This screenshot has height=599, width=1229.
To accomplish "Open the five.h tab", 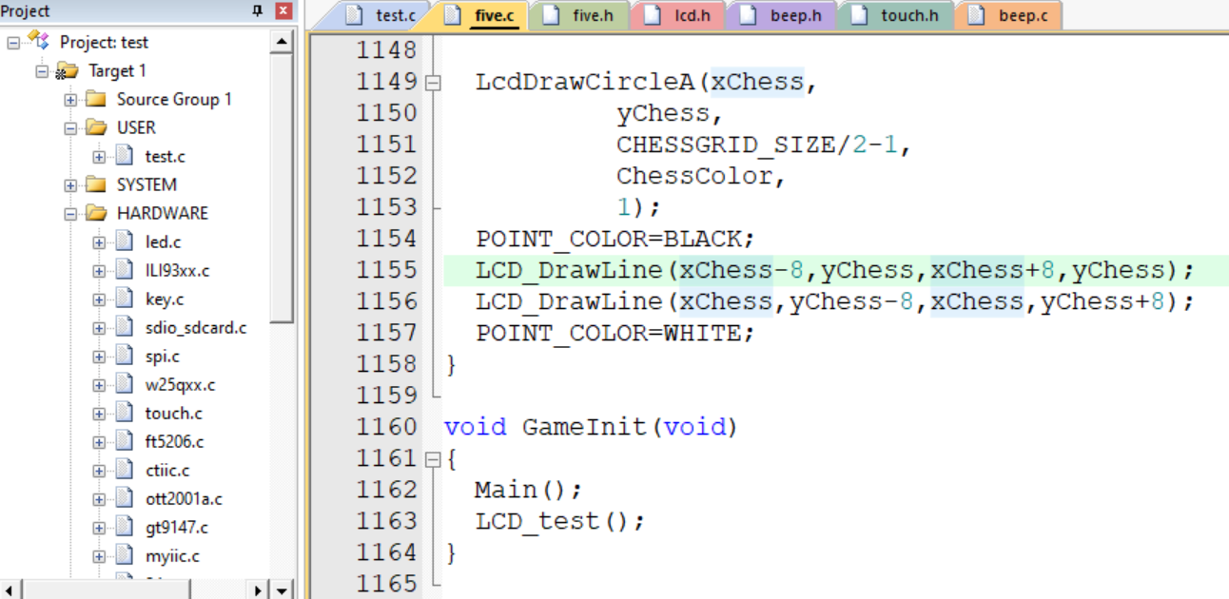I will 581,15.
